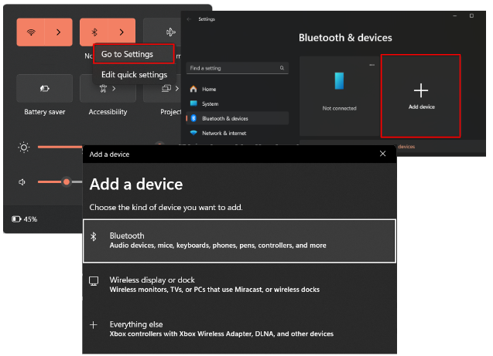493x356 pixels.
Task: Toggle Airplane mode tile
Action: coord(163,32)
